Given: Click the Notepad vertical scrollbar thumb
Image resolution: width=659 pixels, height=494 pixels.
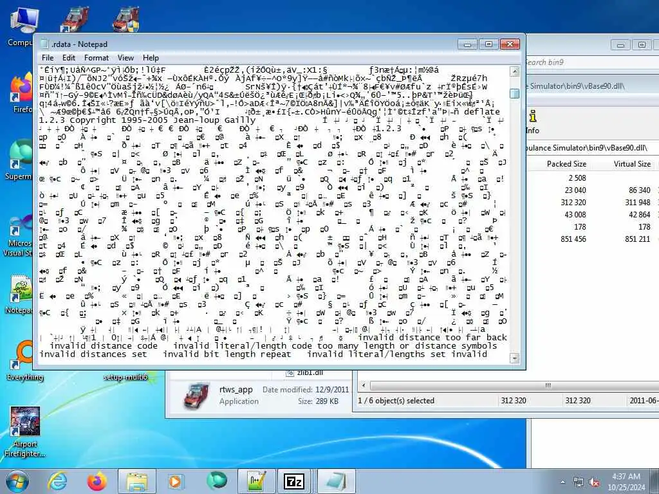Looking at the screenshot, I should click(514, 93).
